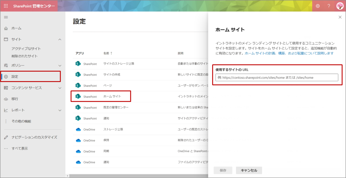Click OneDrive icon in 同期 row
This screenshot has width=346, height=178.
pos(78,151)
